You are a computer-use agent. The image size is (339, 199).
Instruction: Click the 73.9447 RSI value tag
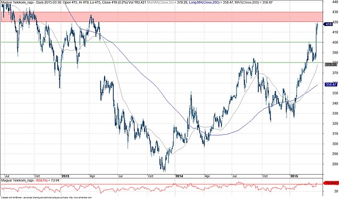click(x=331, y=183)
